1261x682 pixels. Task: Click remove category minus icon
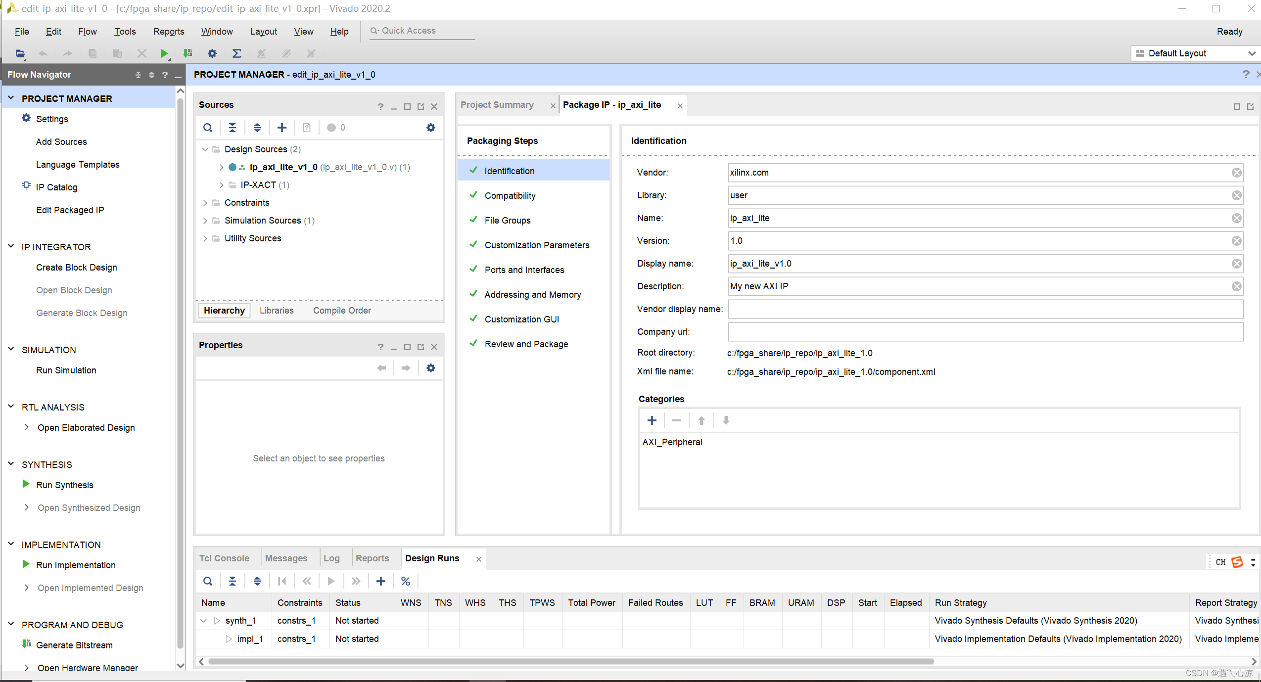pos(677,420)
